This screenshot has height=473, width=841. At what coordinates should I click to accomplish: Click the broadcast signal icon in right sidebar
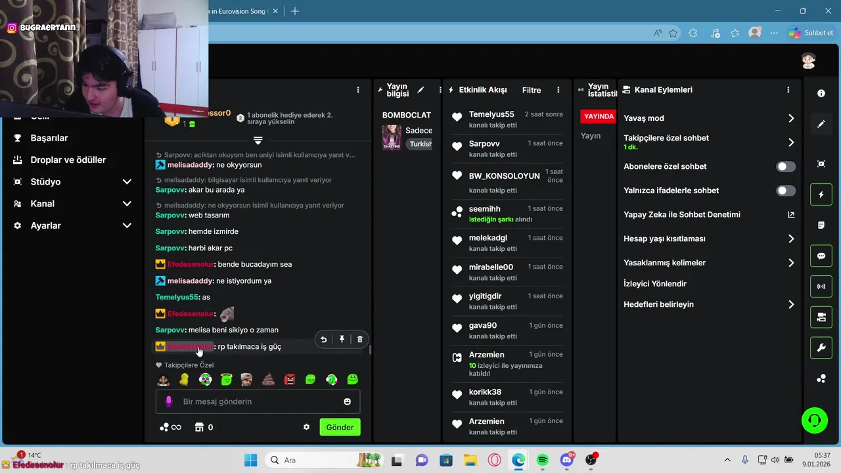pyautogui.click(x=821, y=286)
